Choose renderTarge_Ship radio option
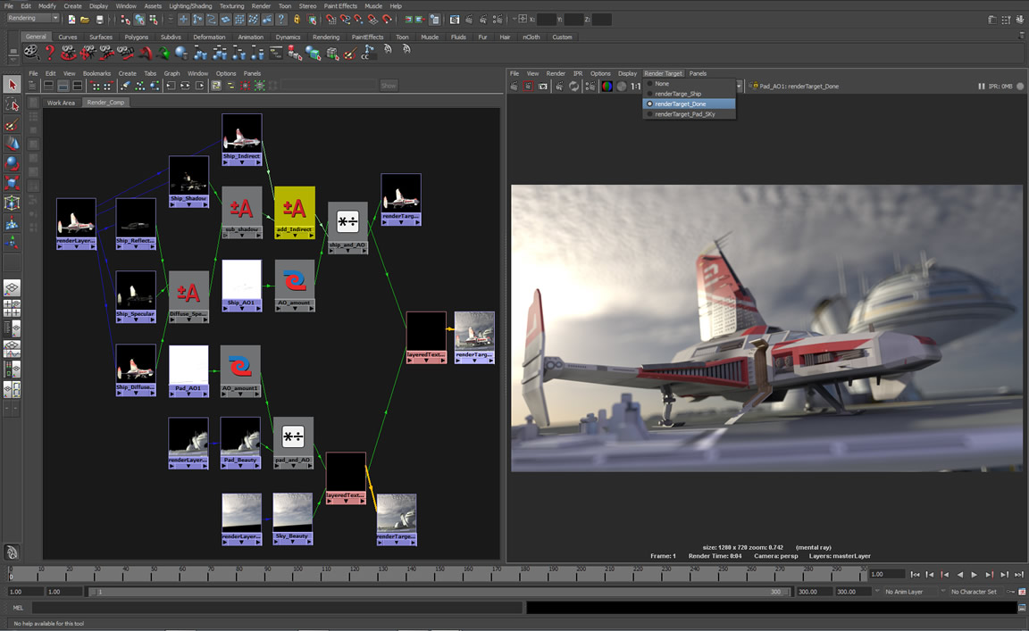This screenshot has height=631, width=1029. [677, 94]
